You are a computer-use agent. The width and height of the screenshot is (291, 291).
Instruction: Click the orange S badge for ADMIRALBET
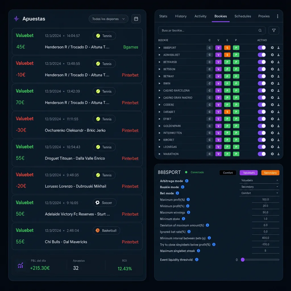pos(227,55)
